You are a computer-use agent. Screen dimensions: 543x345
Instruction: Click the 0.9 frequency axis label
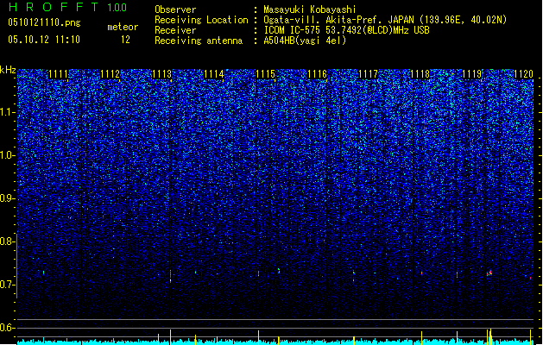[x=8, y=198]
